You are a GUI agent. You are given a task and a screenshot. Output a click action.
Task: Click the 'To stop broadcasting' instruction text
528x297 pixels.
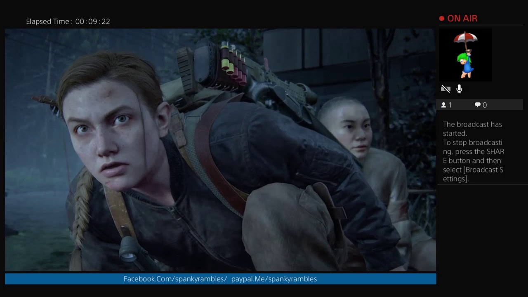474,160
